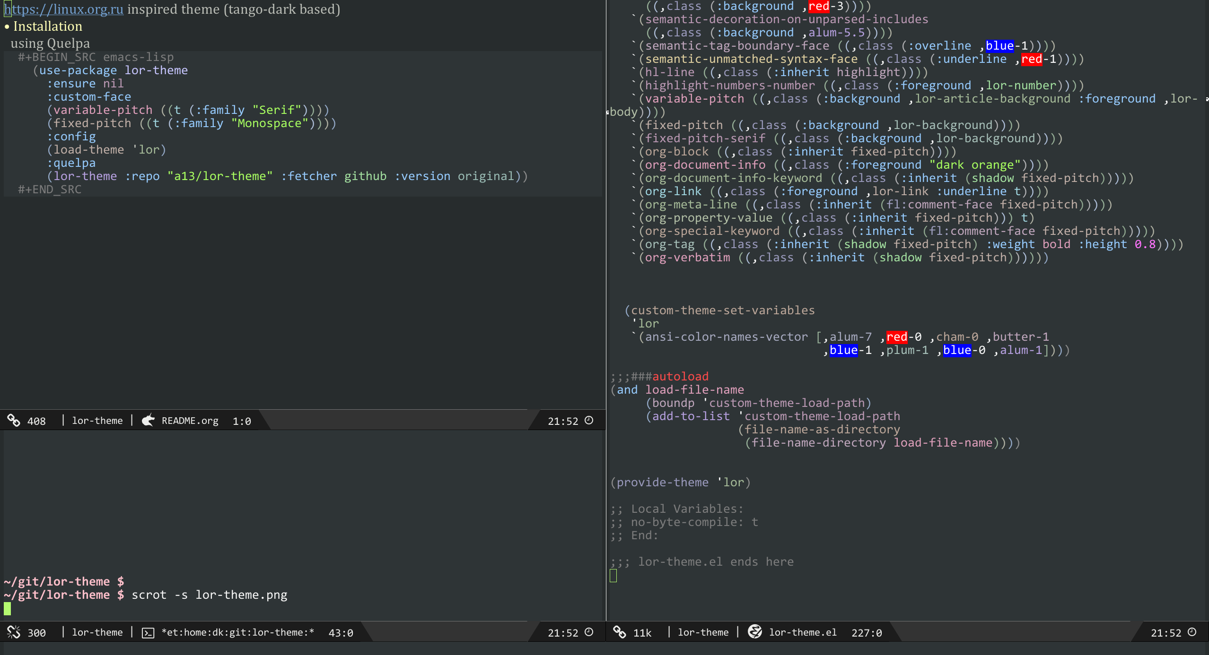Collapse the Installation heading bullet
Image resolution: width=1209 pixels, height=655 pixels.
(7, 26)
